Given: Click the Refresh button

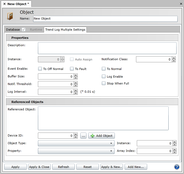Looking at the screenshot, I should pyautogui.click(x=63, y=167).
